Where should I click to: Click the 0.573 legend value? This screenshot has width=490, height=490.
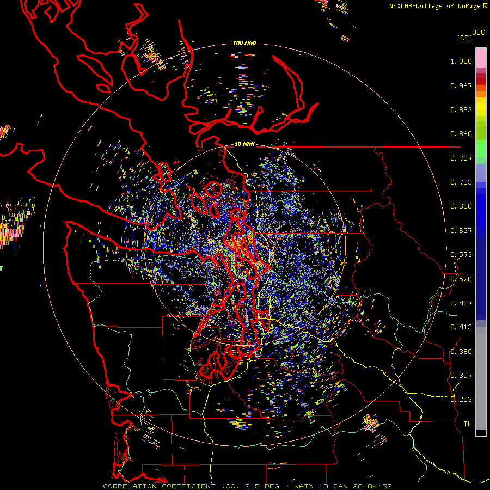[461, 255]
